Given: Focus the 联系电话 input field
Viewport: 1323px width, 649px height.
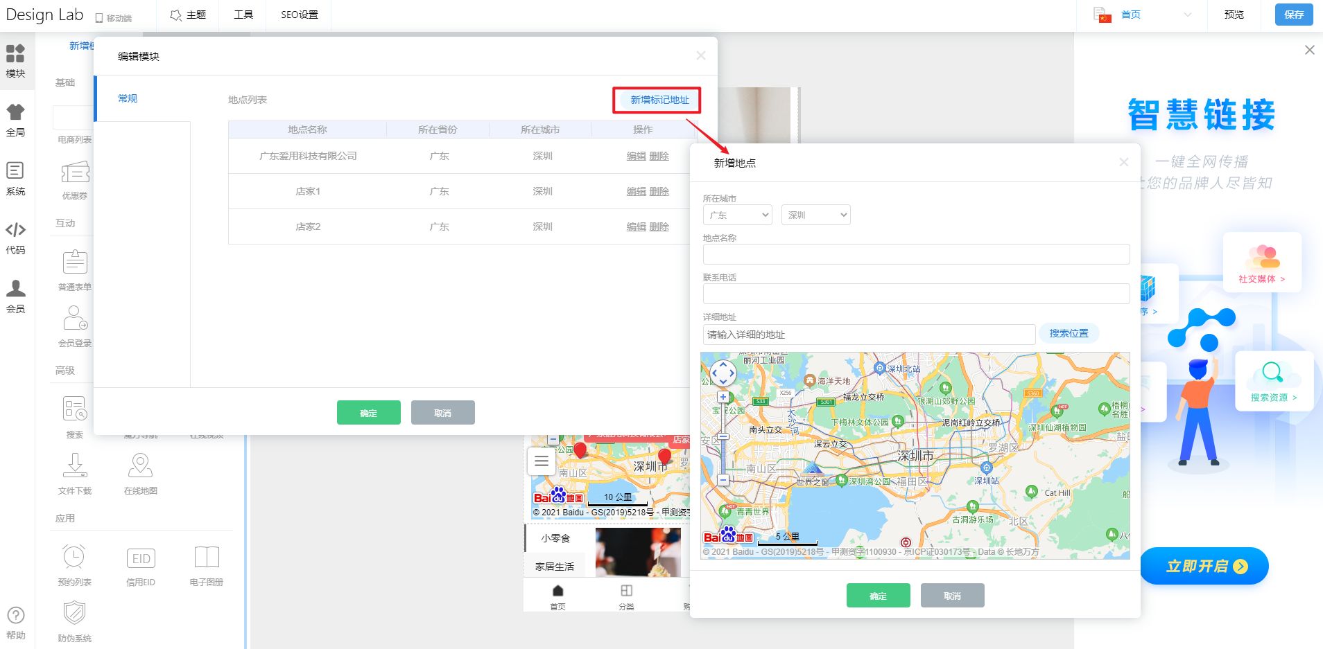Looking at the screenshot, I should (x=916, y=294).
